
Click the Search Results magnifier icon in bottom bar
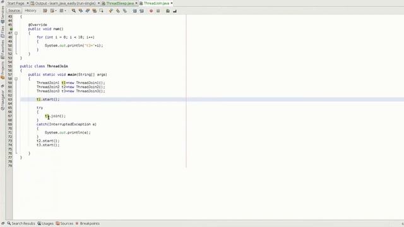(x=9, y=223)
